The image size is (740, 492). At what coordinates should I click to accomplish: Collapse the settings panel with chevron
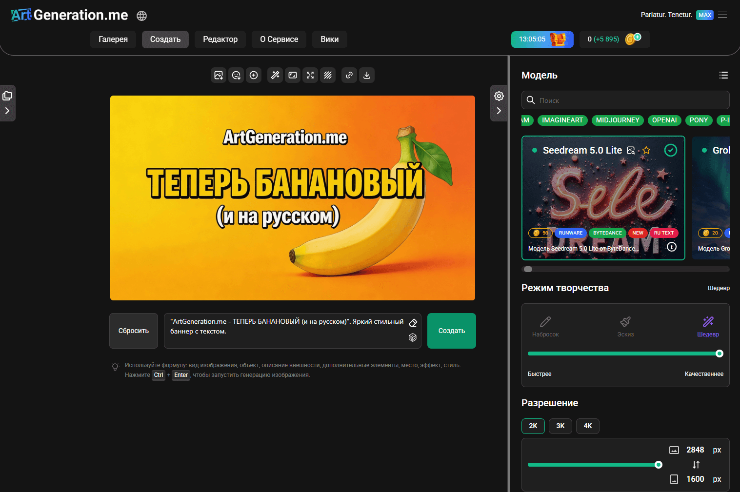(x=499, y=111)
